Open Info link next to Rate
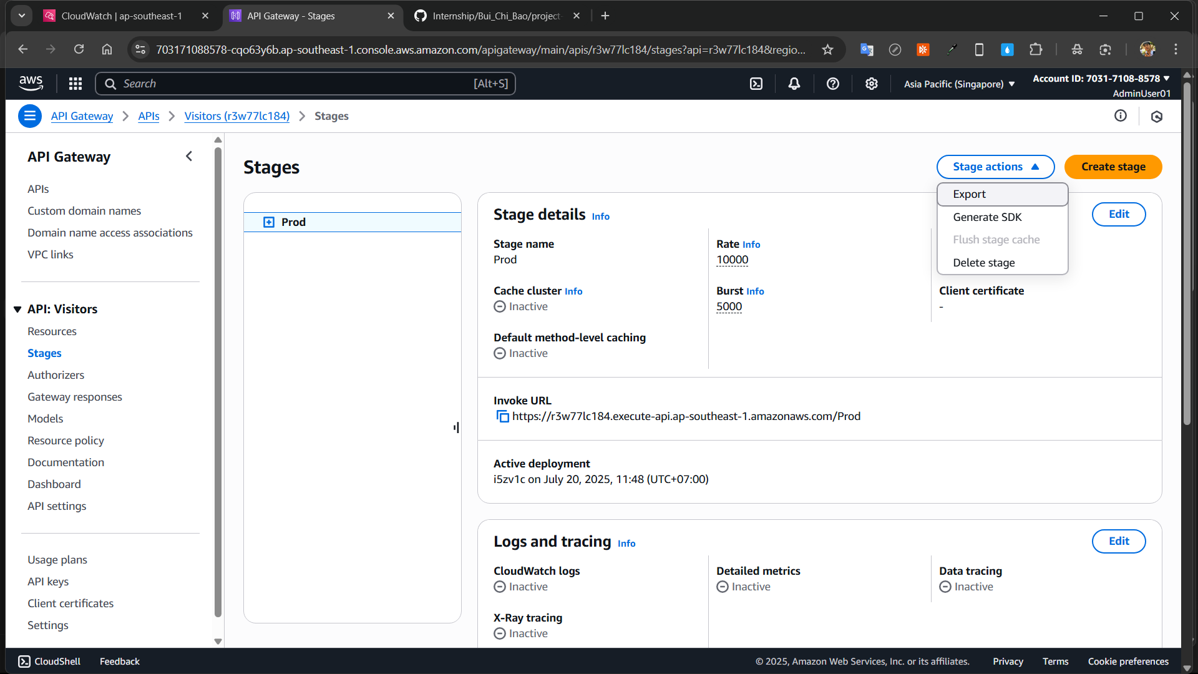This screenshot has width=1198, height=674. (751, 245)
